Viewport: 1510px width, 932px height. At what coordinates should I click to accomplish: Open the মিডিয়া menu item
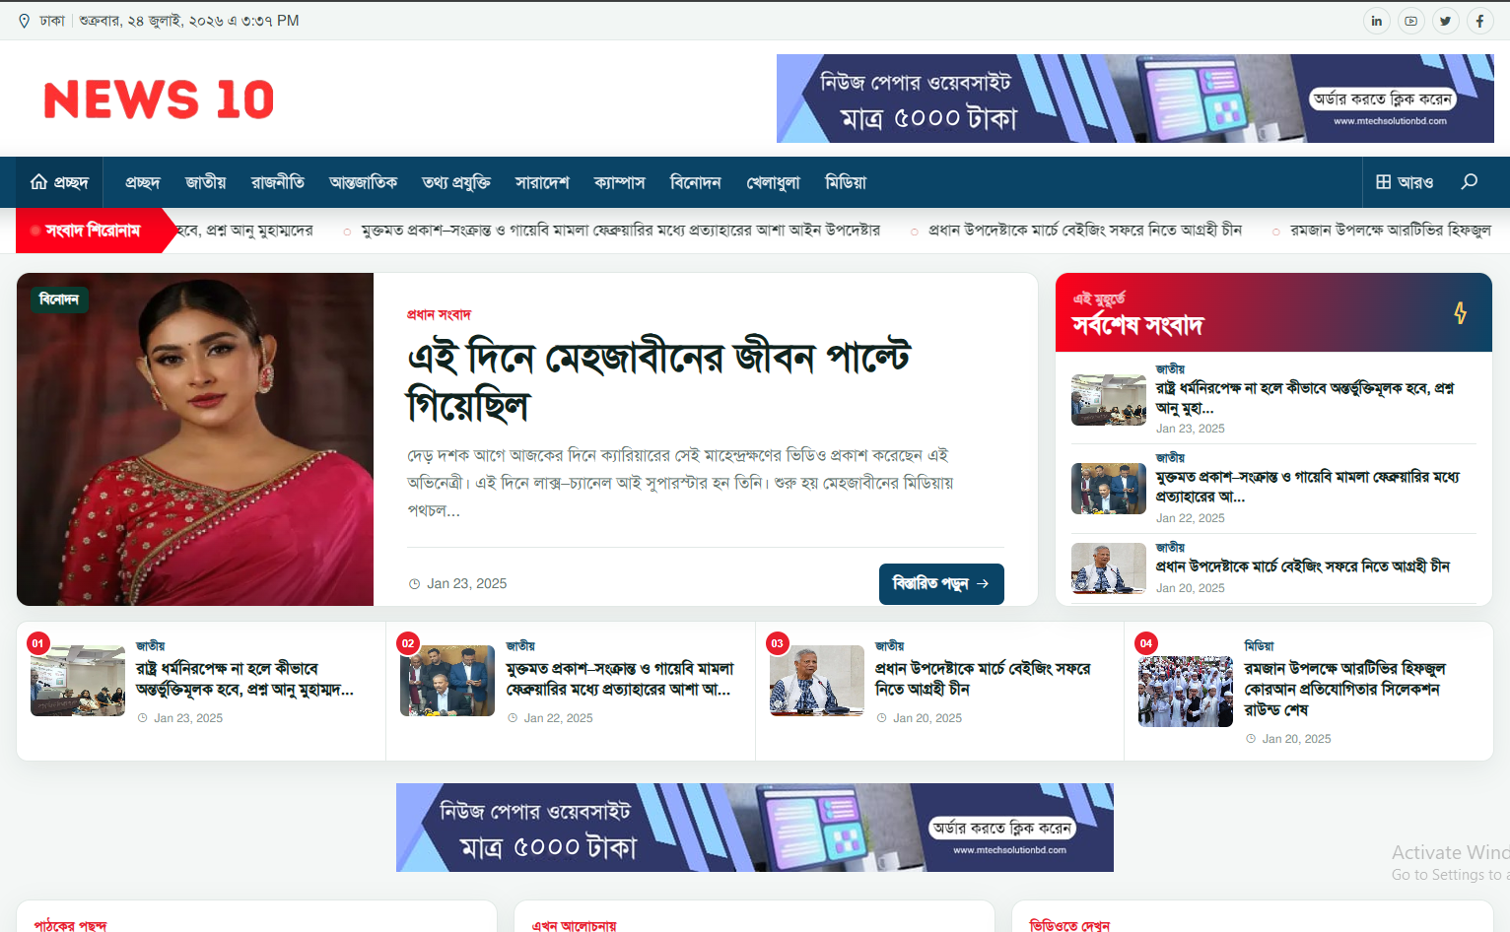[x=846, y=182]
